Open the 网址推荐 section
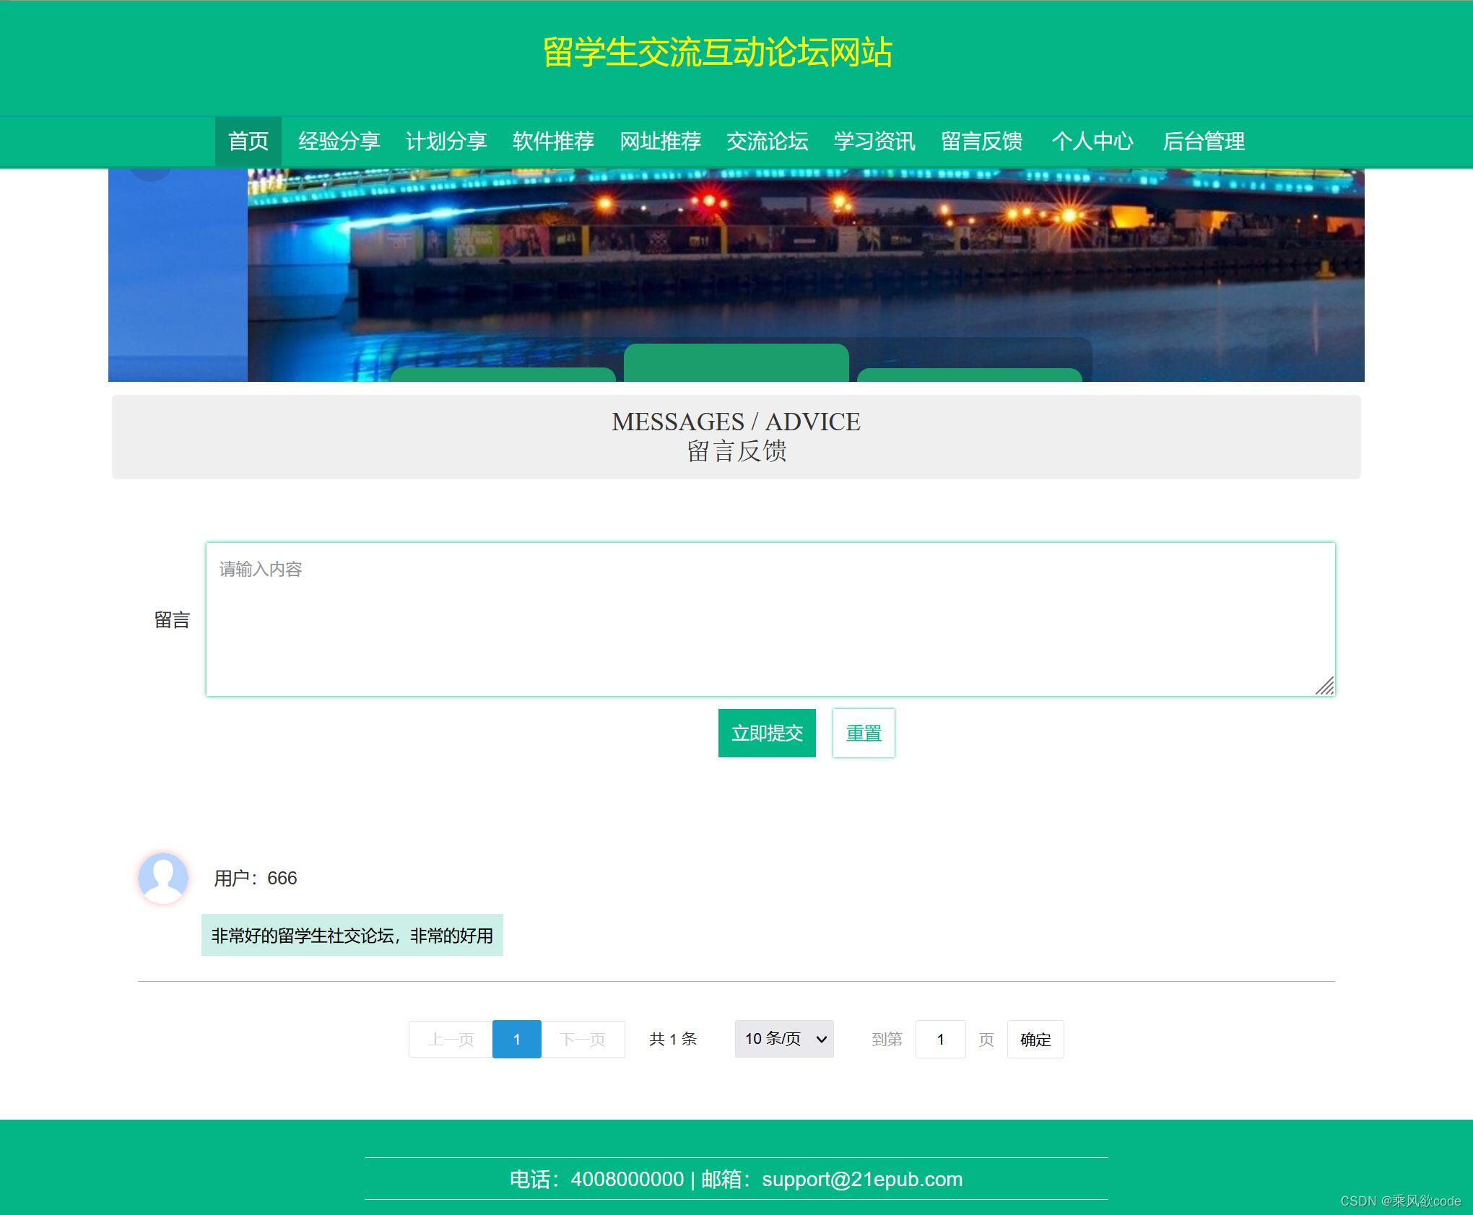 (659, 141)
